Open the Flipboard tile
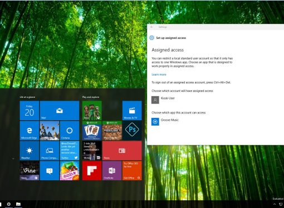Viewport: 284px width, 208px height. tap(92, 171)
